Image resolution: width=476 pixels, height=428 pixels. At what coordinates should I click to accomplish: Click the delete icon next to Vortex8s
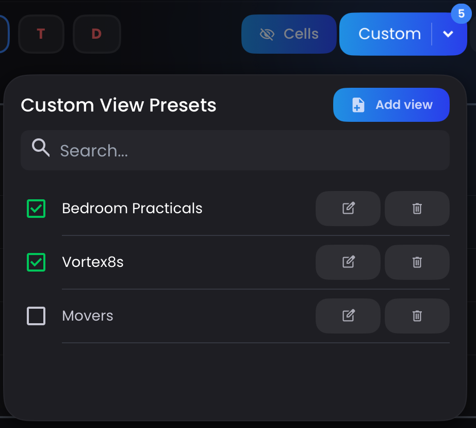[417, 262]
